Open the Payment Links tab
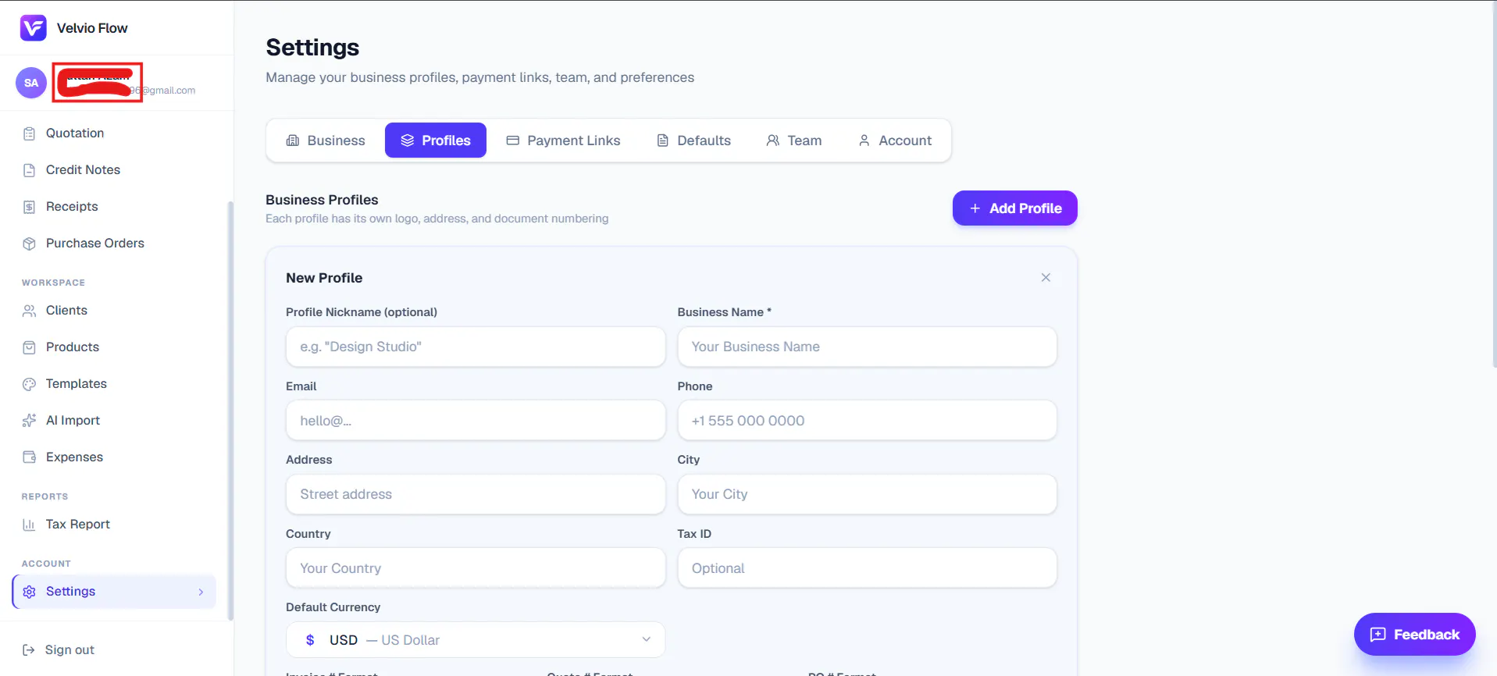Screen dimensions: 1497x676 (563, 141)
